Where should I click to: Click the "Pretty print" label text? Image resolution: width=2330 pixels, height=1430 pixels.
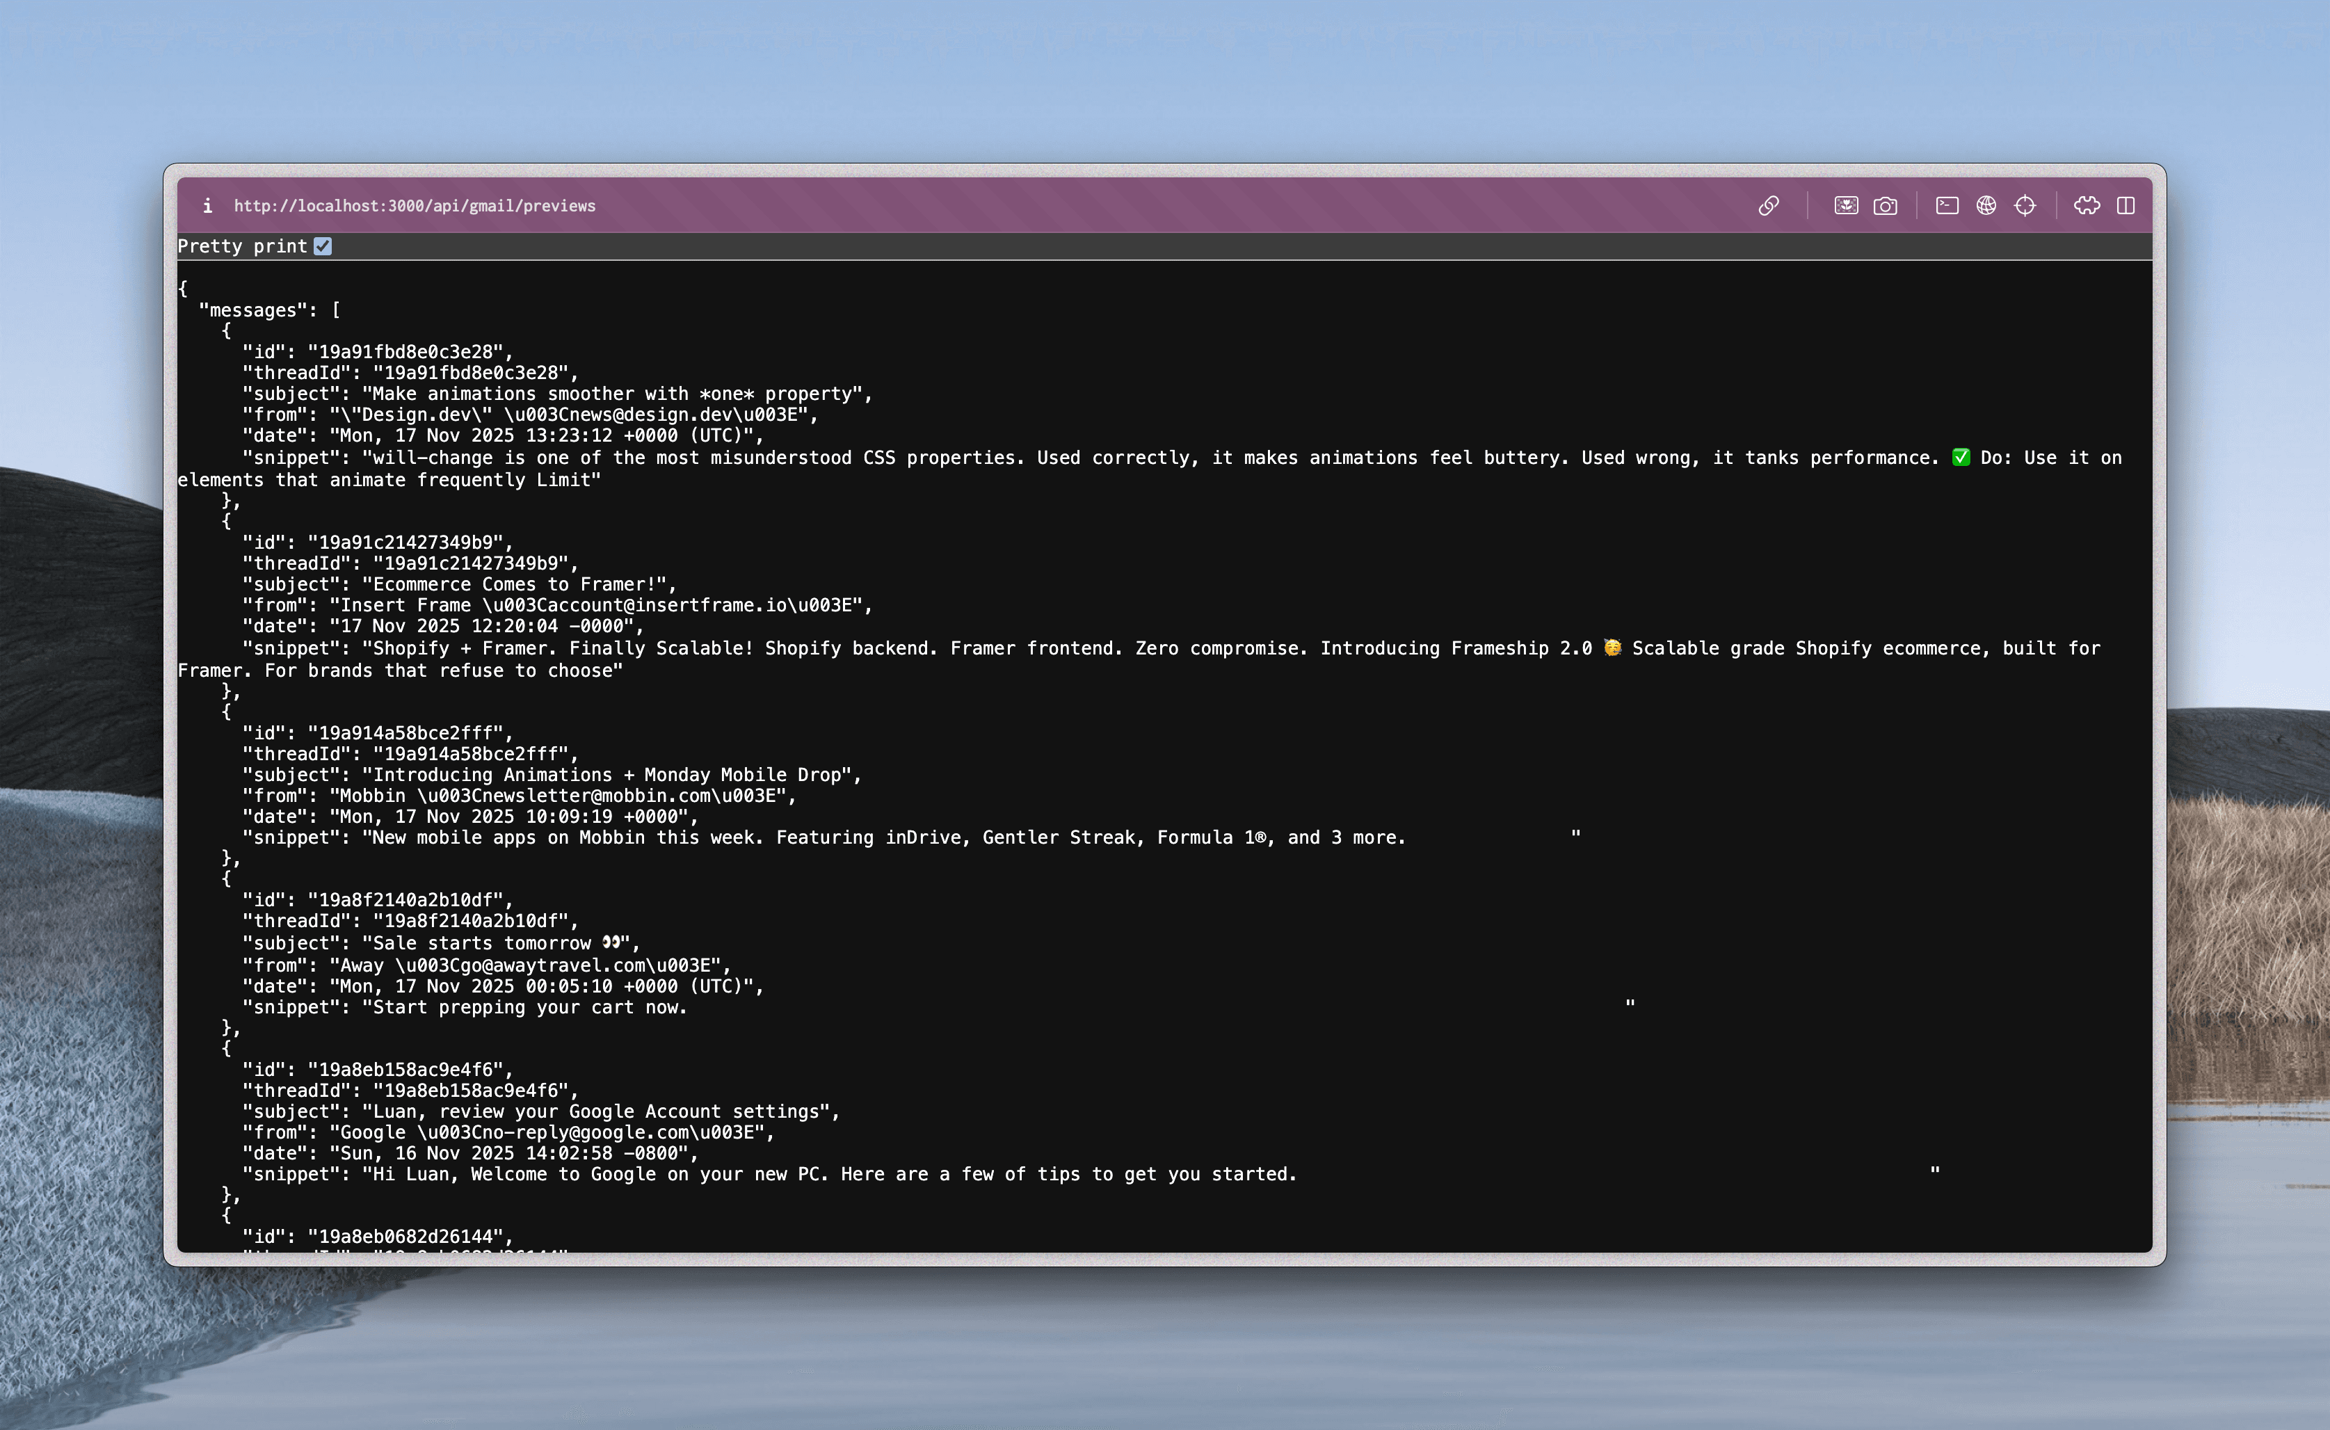(242, 246)
